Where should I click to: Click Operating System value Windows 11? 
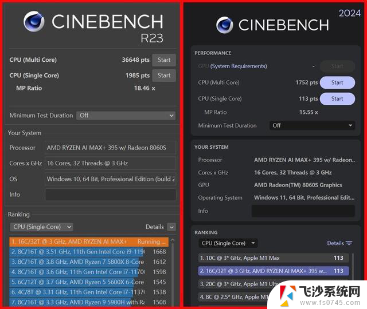click(x=304, y=197)
